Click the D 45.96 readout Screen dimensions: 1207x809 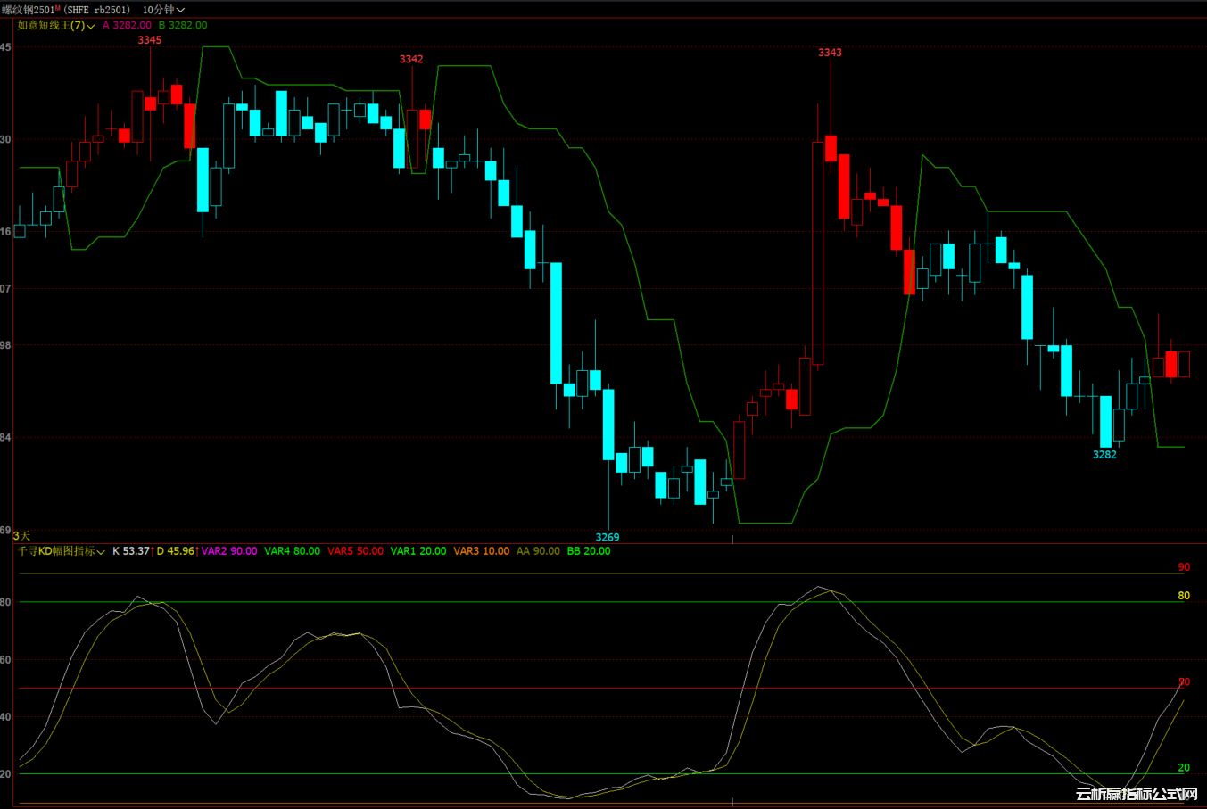[x=176, y=551]
